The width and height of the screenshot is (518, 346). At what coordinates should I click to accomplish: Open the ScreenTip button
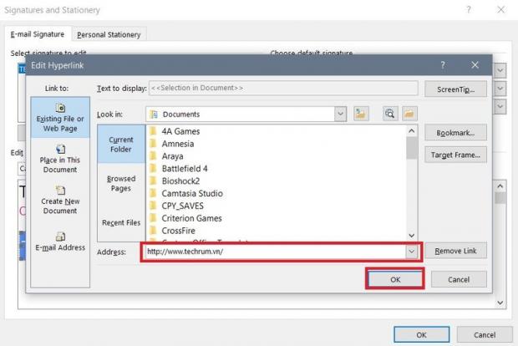coord(456,89)
